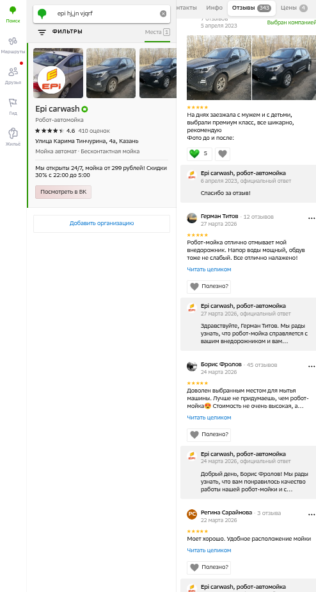Image resolution: width=316 pixels, height=592 pixels.
Task: Open the ФИЛЬТРЫ filters icon
Action: (x=42, y=32)
